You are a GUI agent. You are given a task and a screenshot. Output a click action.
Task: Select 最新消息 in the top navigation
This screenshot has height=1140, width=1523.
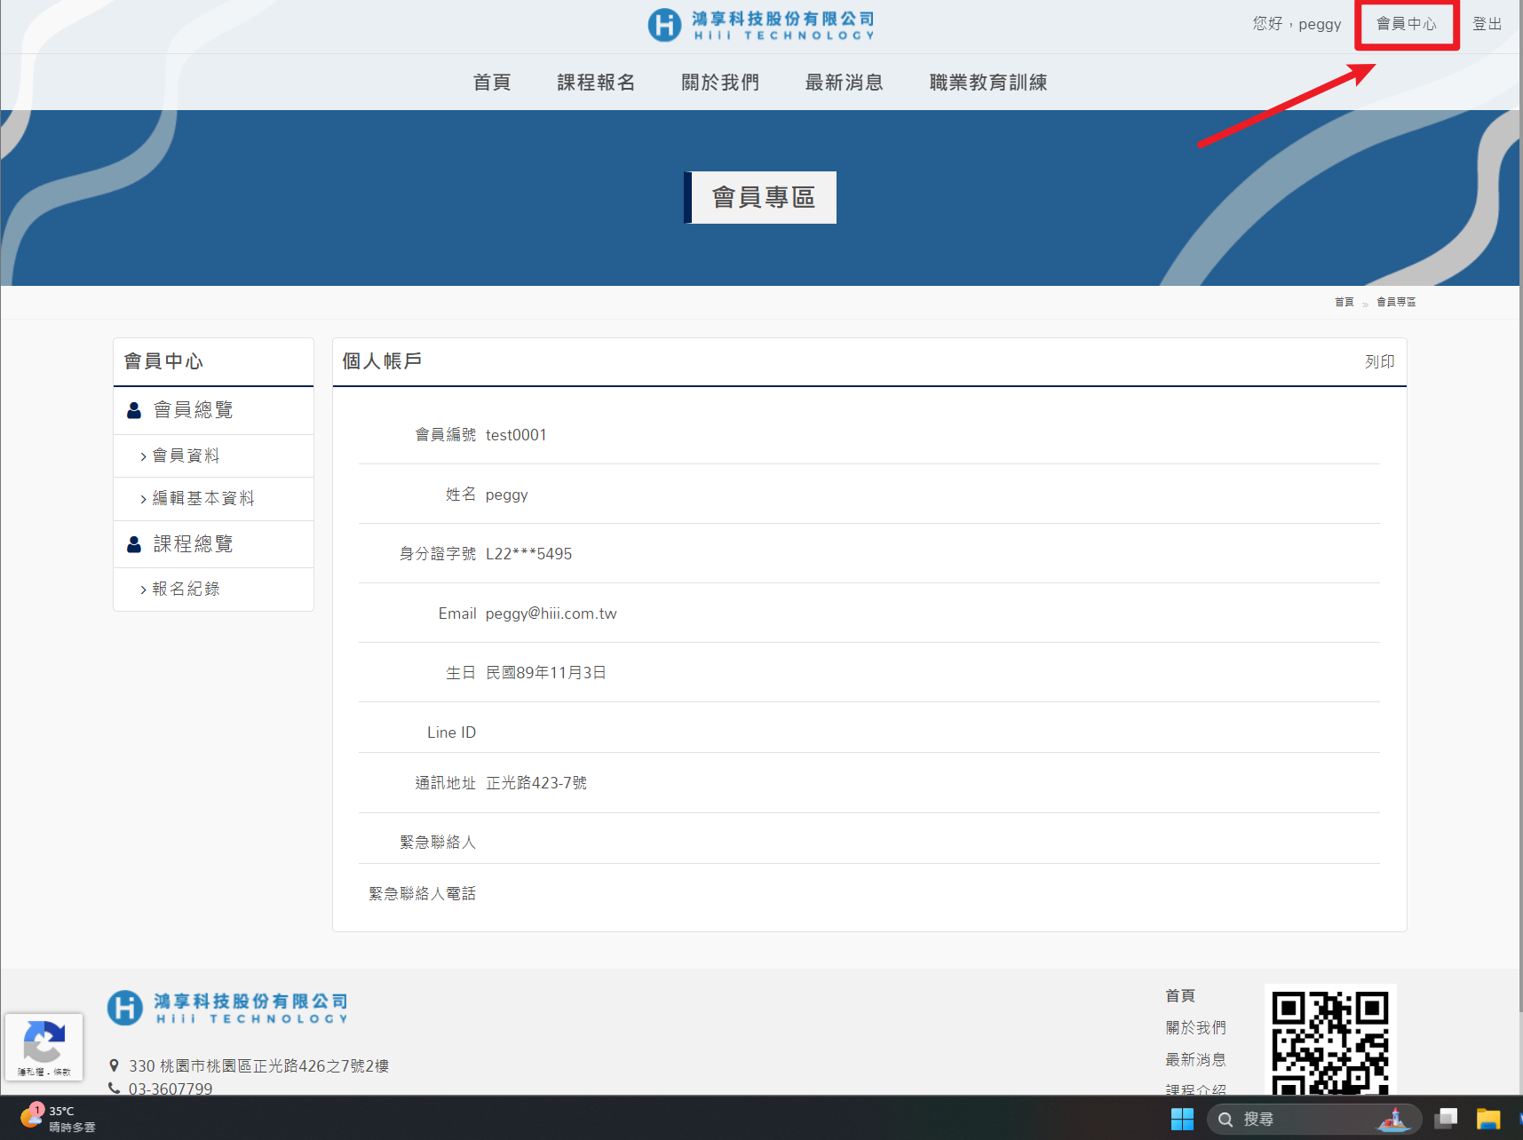(x=844, y=83)
